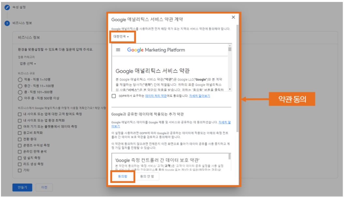
Task: Click the dialog's main vertical scrollbar
Action: click(x=237, y=78)
